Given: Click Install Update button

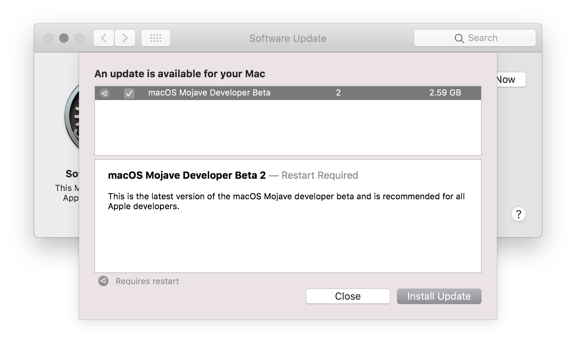Looking at the screenshot, I should point(439,296).
